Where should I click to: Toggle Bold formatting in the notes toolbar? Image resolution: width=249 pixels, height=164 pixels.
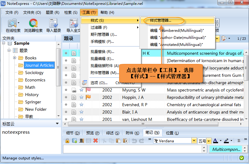pyautogui.click(x=239, y=140)
